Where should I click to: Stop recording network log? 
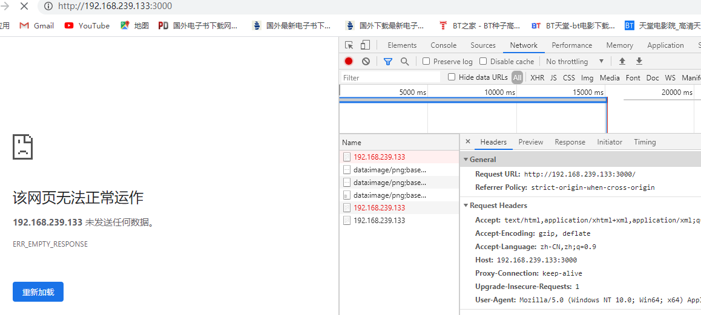pos(349,61)
